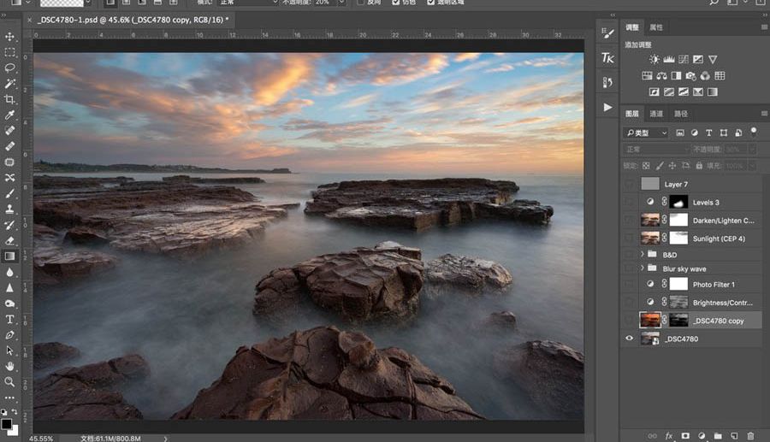770x442 pixels.
Task: Select the Brush tool
Action: (x=9, y=193)
